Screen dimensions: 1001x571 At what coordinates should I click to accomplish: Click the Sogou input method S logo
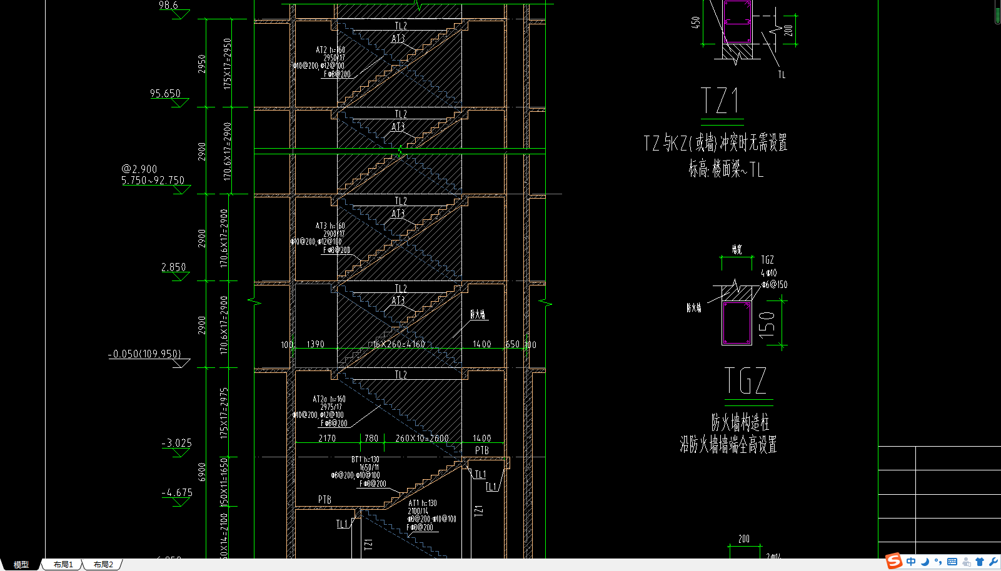coord(894,561)
